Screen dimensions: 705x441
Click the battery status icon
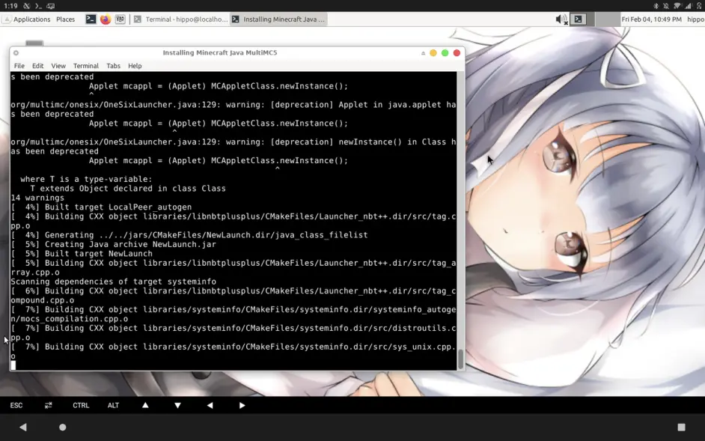click(x=699, y=6)
